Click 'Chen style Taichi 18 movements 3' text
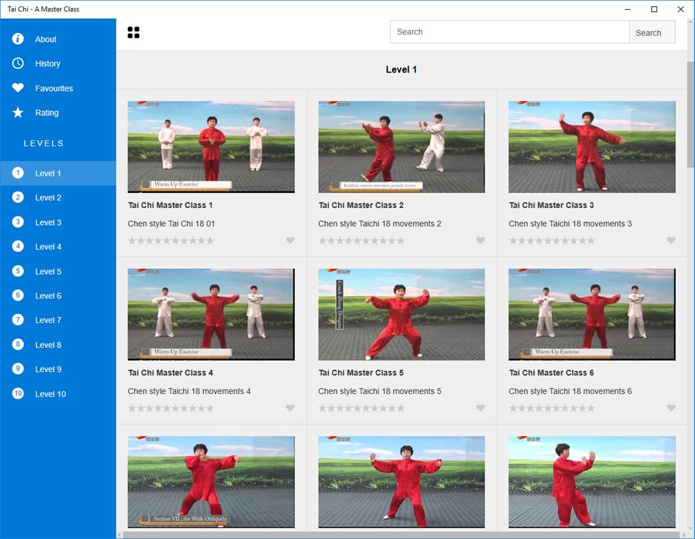 (570, 224)
